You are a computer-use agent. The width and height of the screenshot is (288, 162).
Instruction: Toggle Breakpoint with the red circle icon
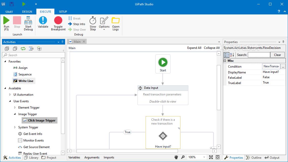(x=58, y=21)
